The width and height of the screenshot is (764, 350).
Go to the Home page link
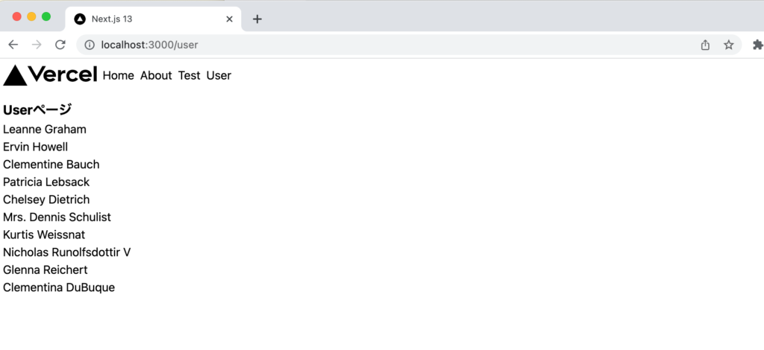click(118, 75)
